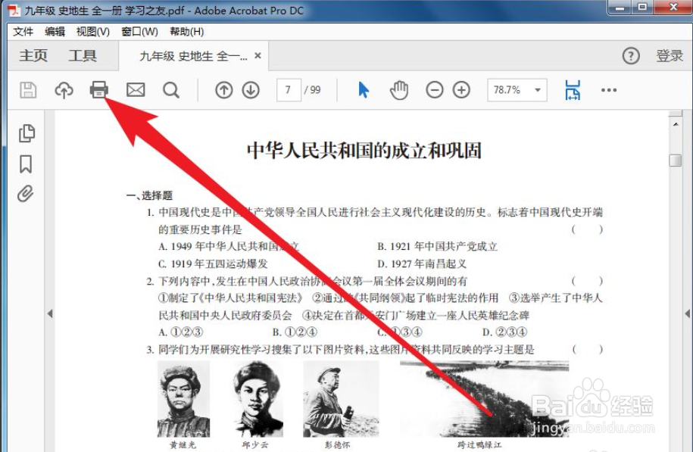Image resolution: width=693 pixels, height=452 pixels.
Task: Upload the document with the cloud share icon
Action: (x=64, y=89)
